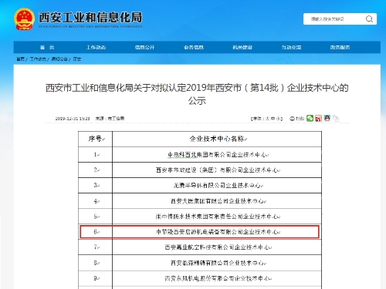The width and height of the screenshot is (386, 289).
Task: Click the publish date 2019-12-31
Action: coord(73,119)
